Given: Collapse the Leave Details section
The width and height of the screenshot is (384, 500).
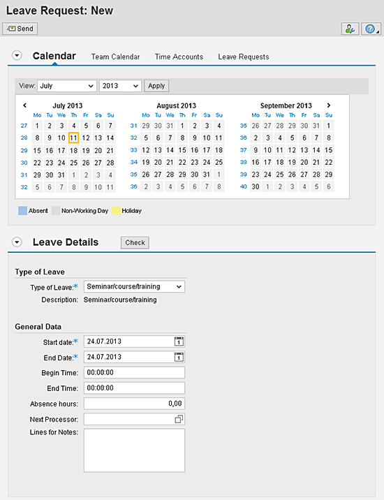Looking at the screenshot, I should (17, 242).
